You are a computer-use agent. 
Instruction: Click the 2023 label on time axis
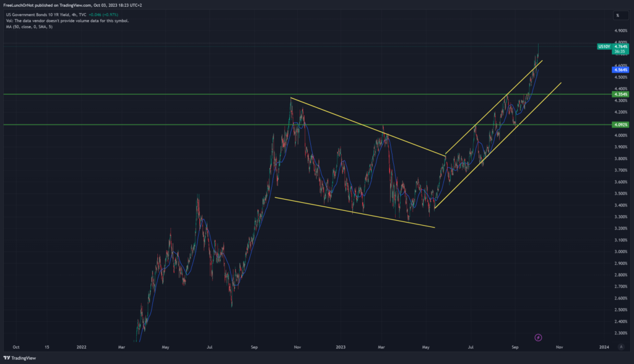[x=341, y=348]
